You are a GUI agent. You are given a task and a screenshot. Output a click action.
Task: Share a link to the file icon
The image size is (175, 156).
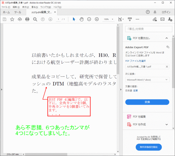pos(155,19)
